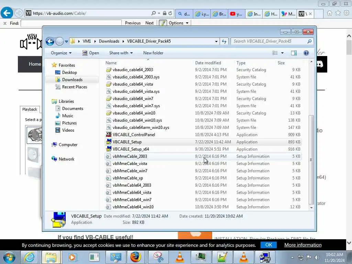Viewport: 352px width, 264px height.
Task: Click the Snipping Tool taskbar icon
Action: tap(158, 257)
